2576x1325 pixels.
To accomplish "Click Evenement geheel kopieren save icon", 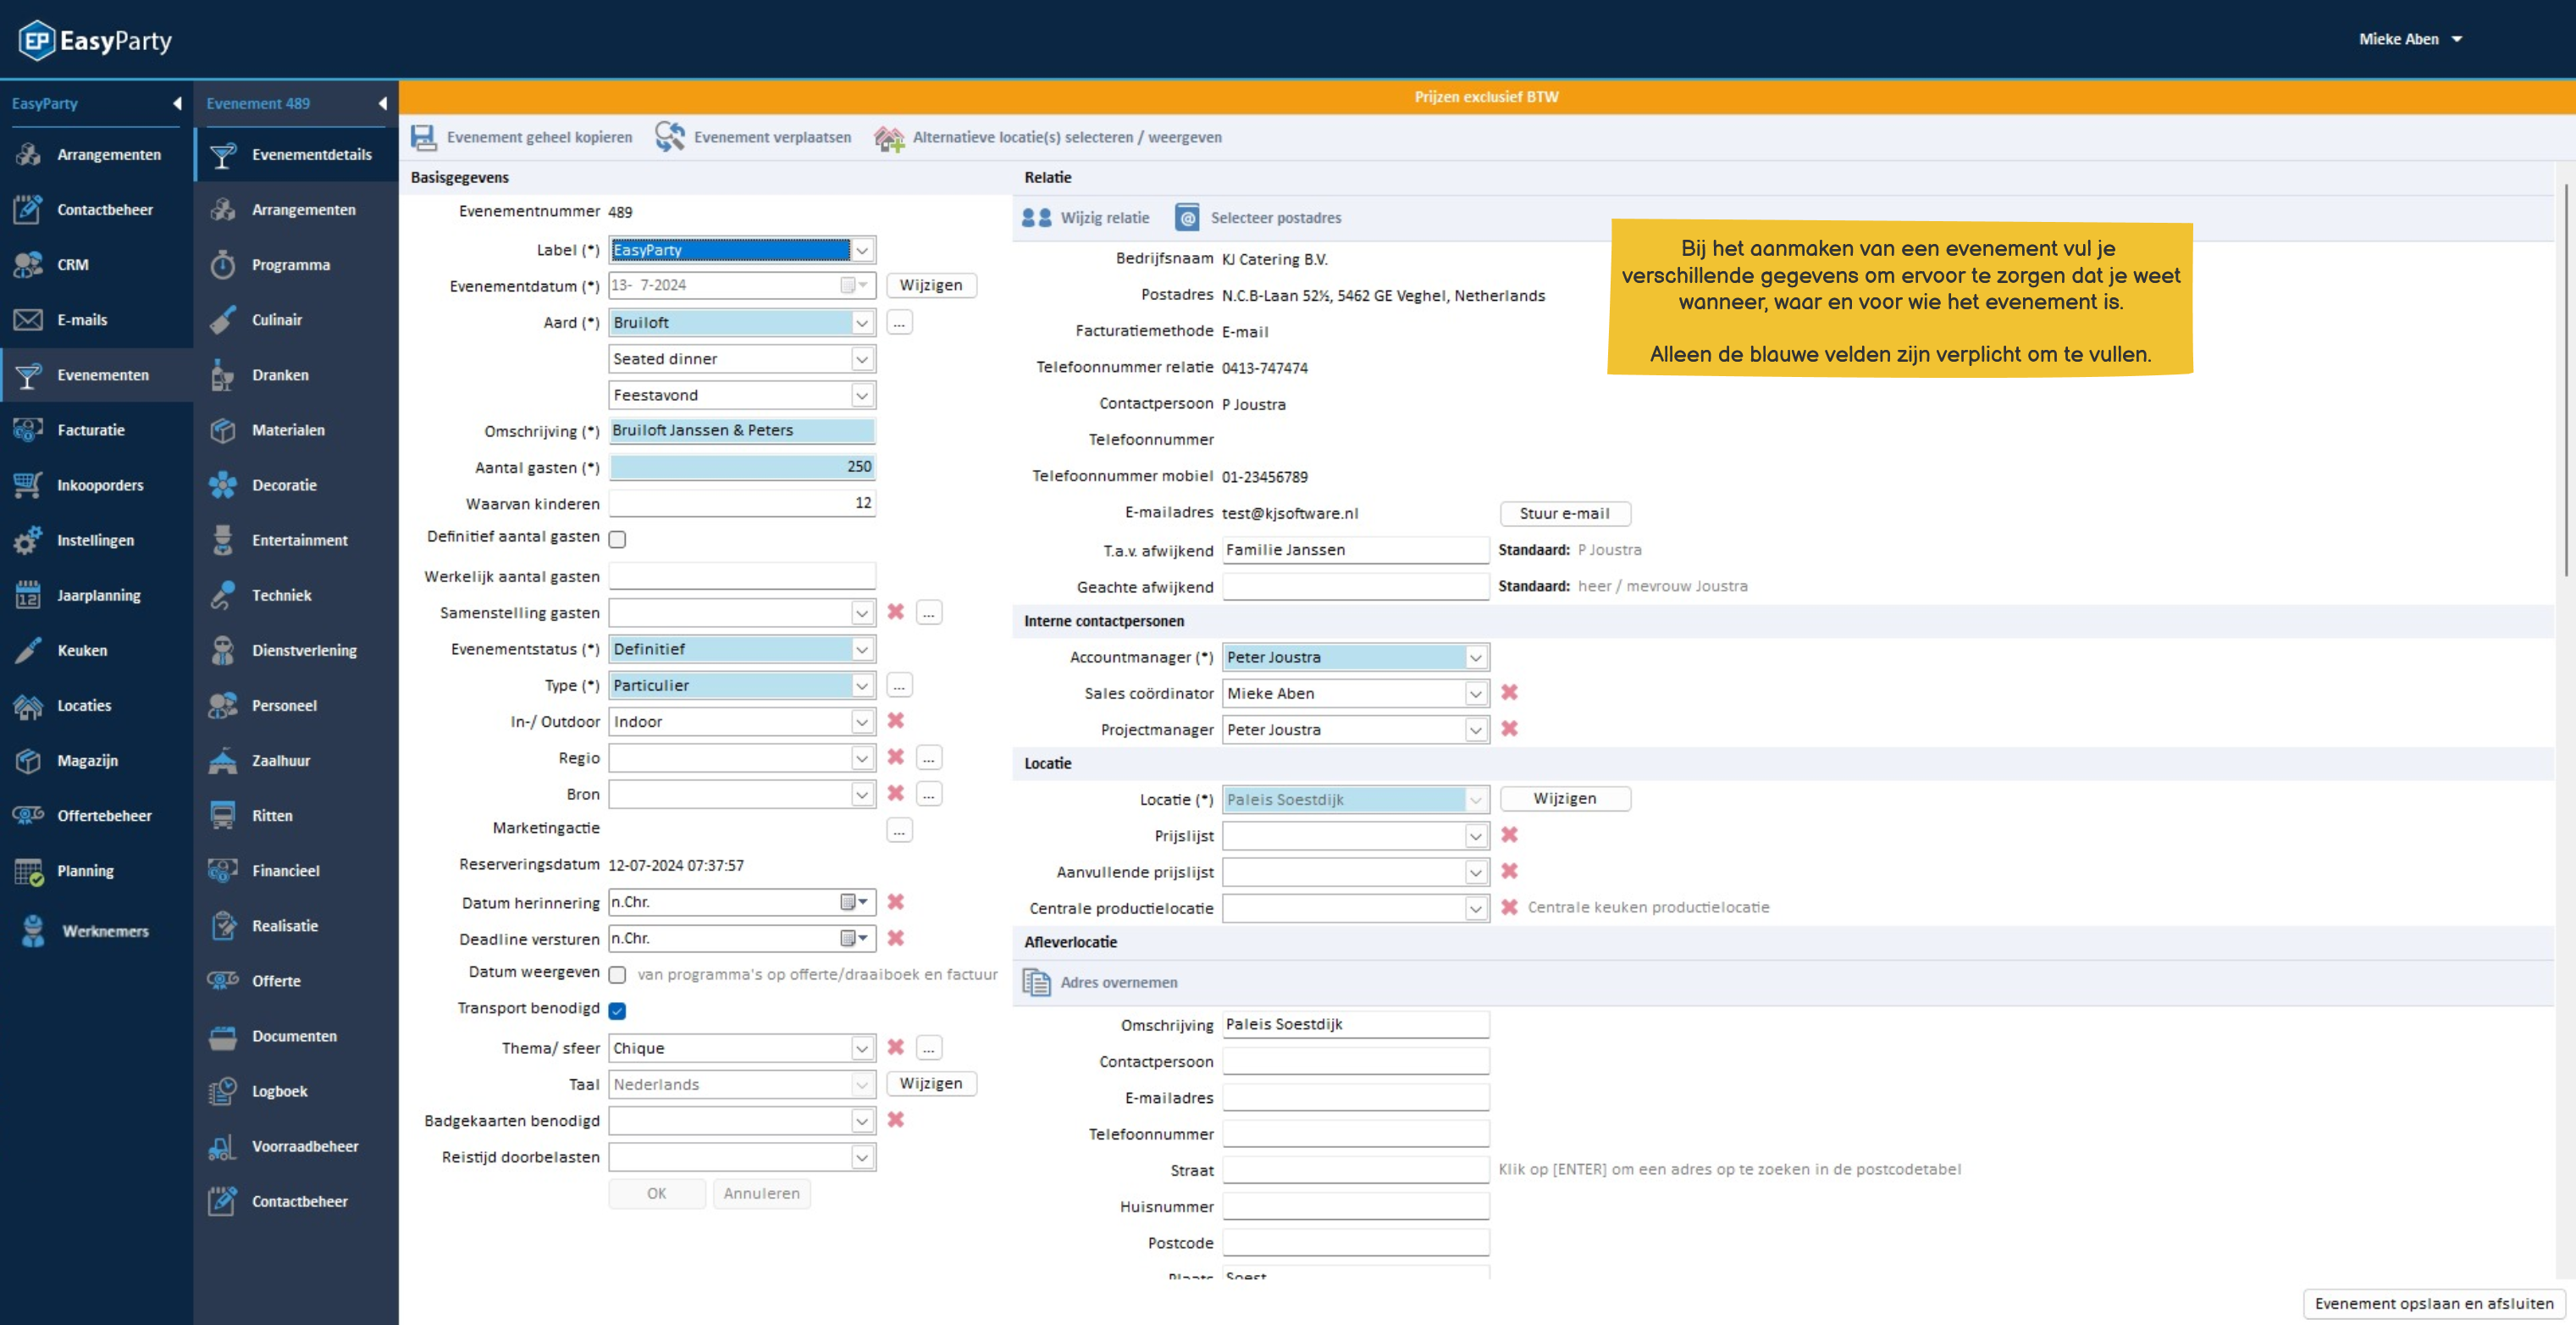I will pyautogui.click(x=423, y=137).
